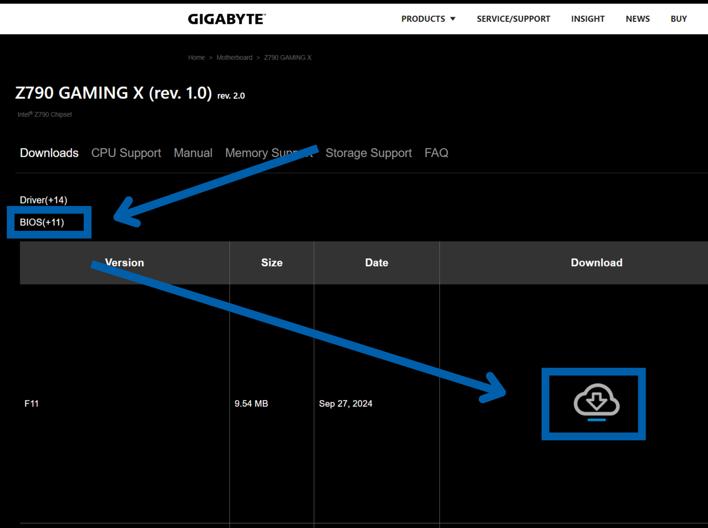Switch to the CPU Support tab

[126, 153]
